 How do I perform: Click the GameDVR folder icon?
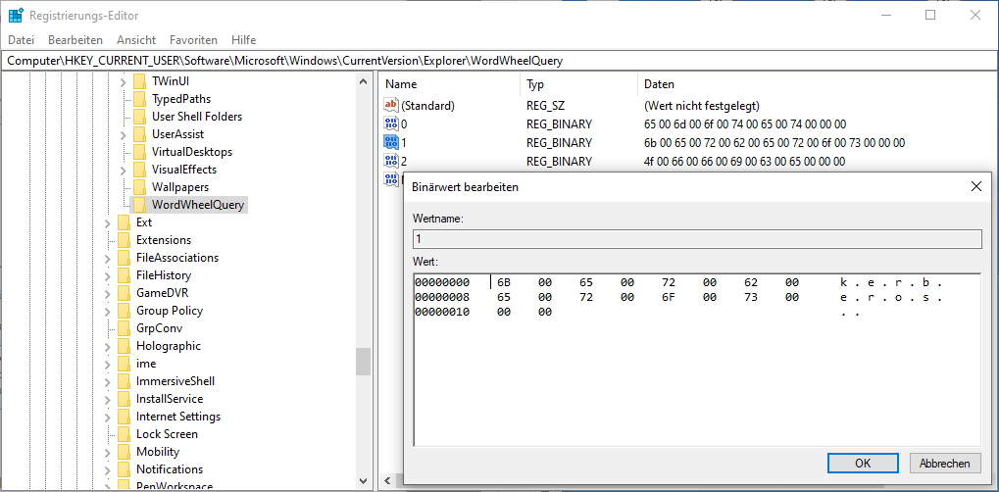(124, 293)
